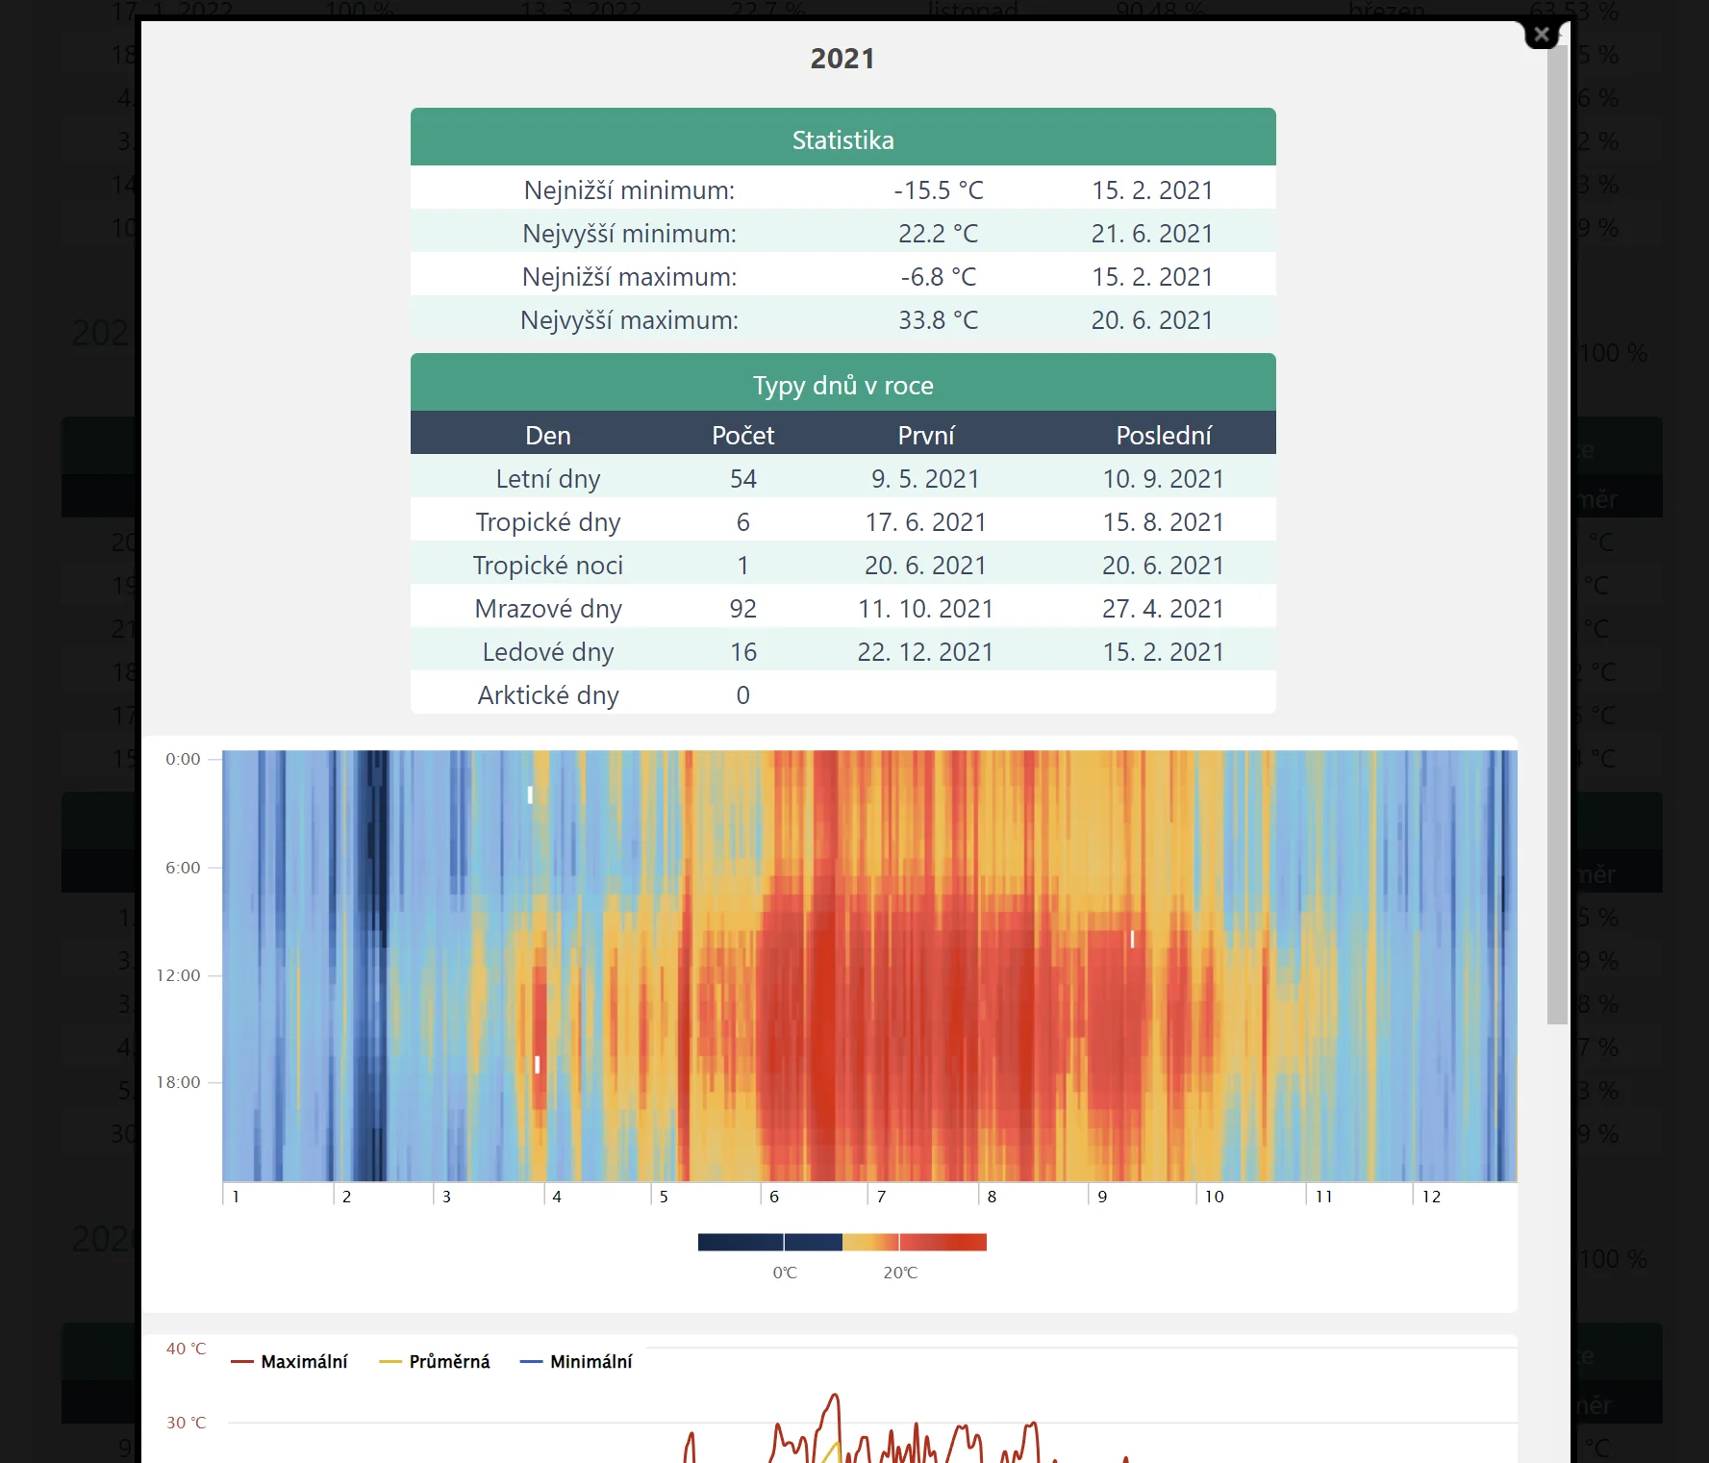Click the popup's vertical scrollbar thumb
The height and width of the screenshot is (1463, 1709).
pos(1557,539)
